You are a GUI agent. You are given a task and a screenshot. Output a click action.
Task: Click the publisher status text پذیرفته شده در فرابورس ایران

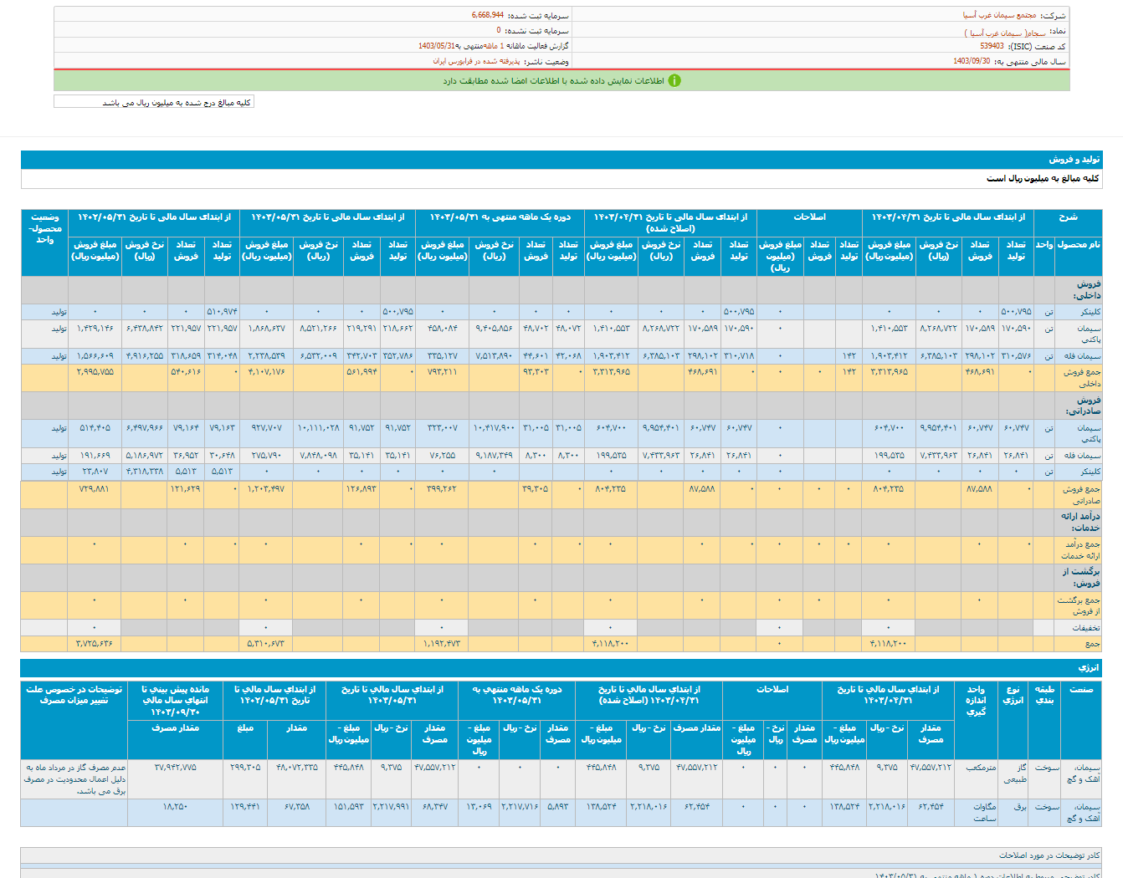click(x=476, y=62)
